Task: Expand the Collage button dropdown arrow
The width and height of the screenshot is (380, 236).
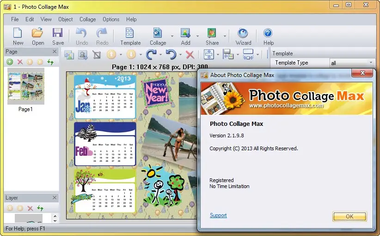Action: [x=172, y=36]
